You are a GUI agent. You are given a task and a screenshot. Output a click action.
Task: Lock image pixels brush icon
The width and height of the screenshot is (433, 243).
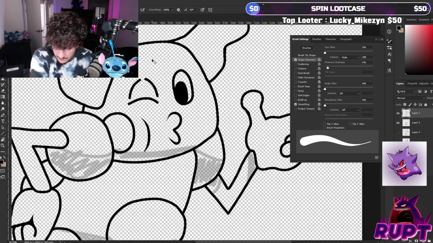pos(410,105)
